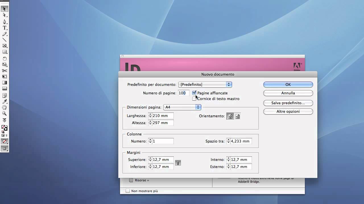This screenshot has height=204, width=364.
Task: Click the Numero di pagine field
Action: pyautogui.click(x=184, y=93)
